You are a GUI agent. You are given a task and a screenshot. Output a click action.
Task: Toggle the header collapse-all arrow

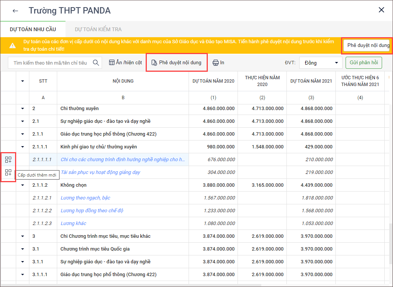tap(23, 81)
